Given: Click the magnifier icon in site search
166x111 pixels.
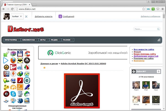Looking at the screenshot, I should [158, 29].
